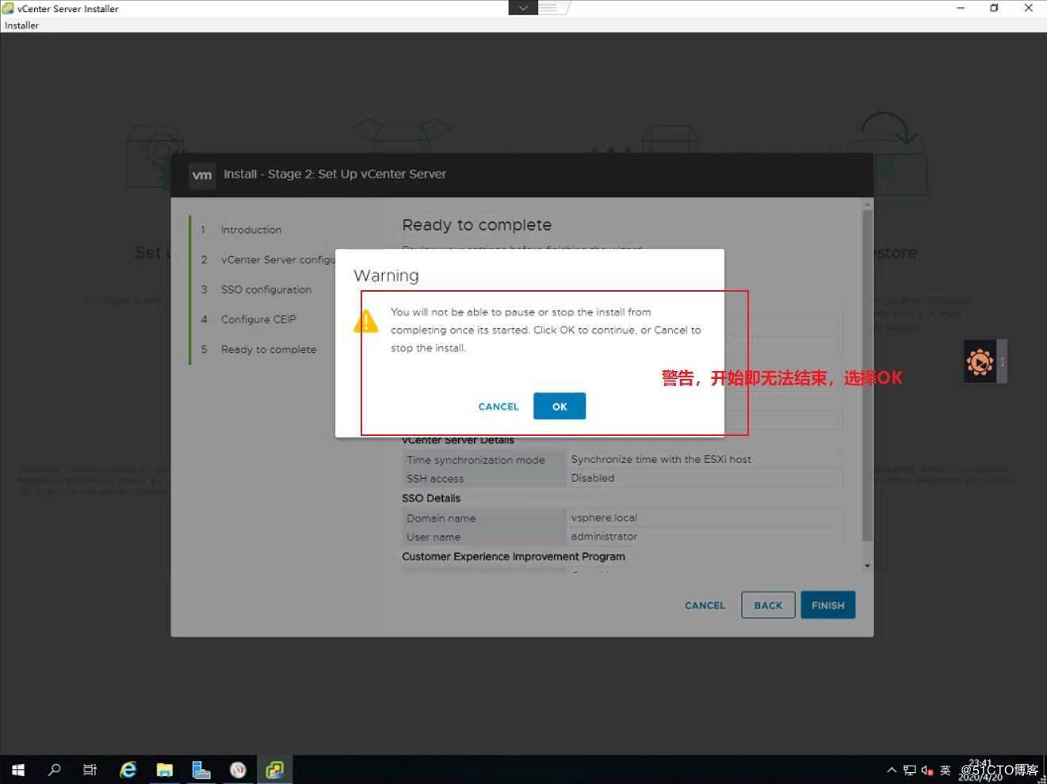Click the wizard scrollbar up arrow

[x=867, y=205]
